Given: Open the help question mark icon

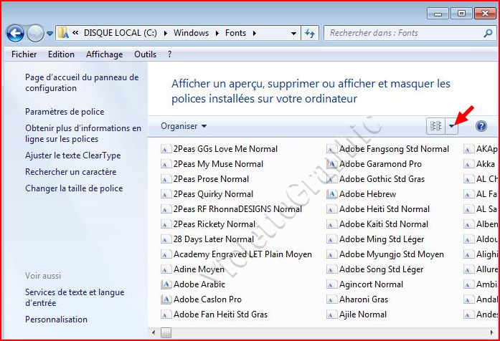Looking at the screenshot, I should coord(481,126).
